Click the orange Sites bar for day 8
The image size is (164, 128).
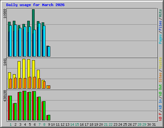pyautogui.click(x=44, y=85)
